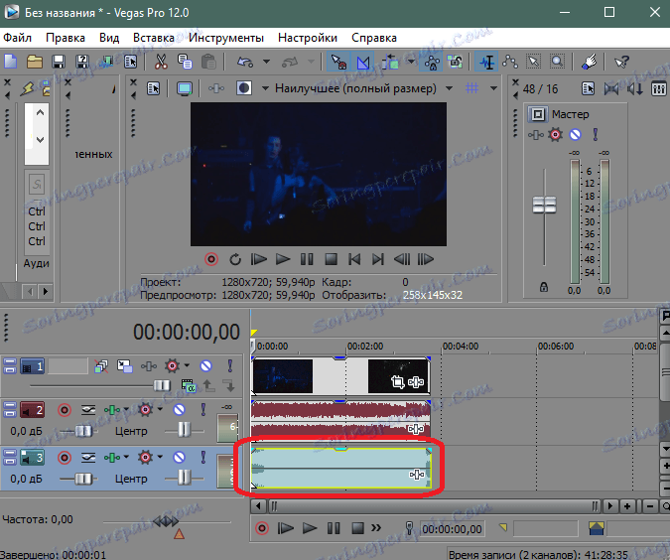Open the Вставка menu
Image resolution: width=670 pixels, height=560 pixels.
tap(152, 38)
